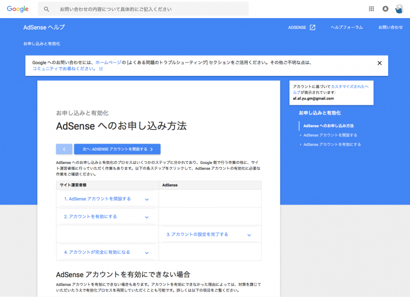Image resolution: width=410 pixels, height=297 pixels.
Task: Click the ADSENSE external link icon
Action: pos(312,27)
